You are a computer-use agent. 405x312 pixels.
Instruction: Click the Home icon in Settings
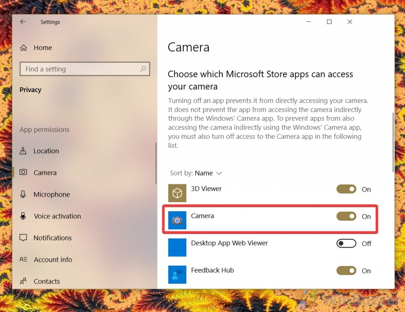tap(24, 47)
